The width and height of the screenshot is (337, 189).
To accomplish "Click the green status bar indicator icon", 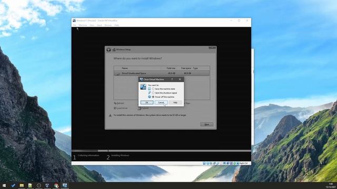I will (x=234, y=163).
